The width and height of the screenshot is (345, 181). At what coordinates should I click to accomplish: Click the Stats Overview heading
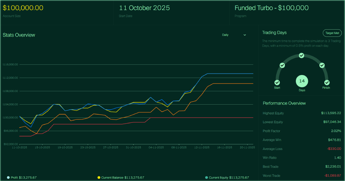[19, 35]
